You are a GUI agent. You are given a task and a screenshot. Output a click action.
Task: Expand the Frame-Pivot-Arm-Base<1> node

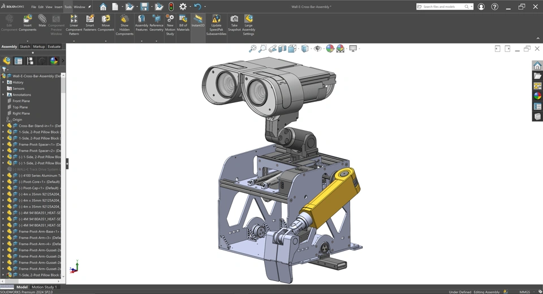(x=3, y=232)
